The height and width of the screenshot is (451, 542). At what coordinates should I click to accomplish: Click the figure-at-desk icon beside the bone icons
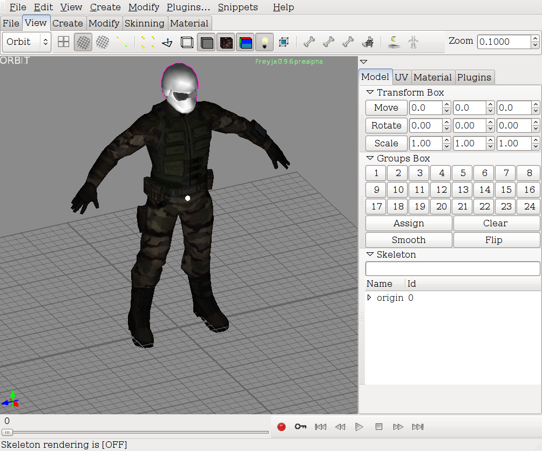coord(368,42)
